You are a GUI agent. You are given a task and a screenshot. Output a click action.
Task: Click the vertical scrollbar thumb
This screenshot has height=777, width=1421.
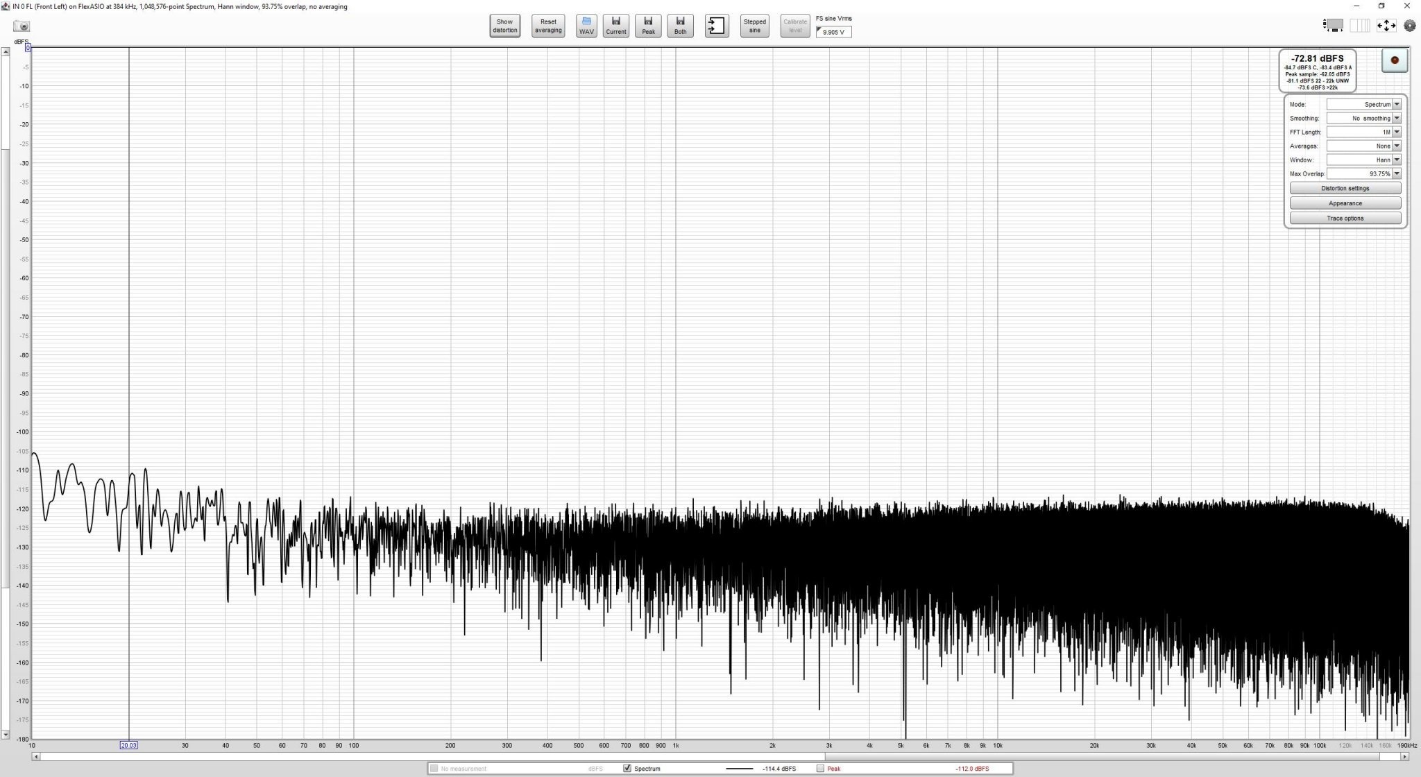point(5,368)
